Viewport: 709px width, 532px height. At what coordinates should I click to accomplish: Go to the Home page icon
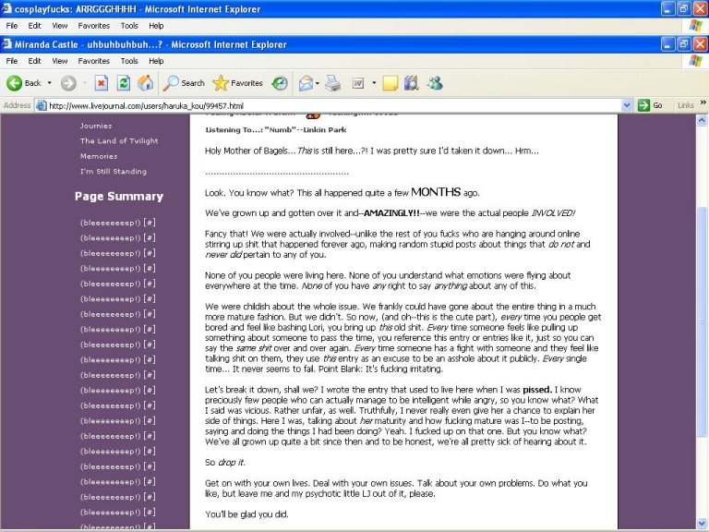146,83
